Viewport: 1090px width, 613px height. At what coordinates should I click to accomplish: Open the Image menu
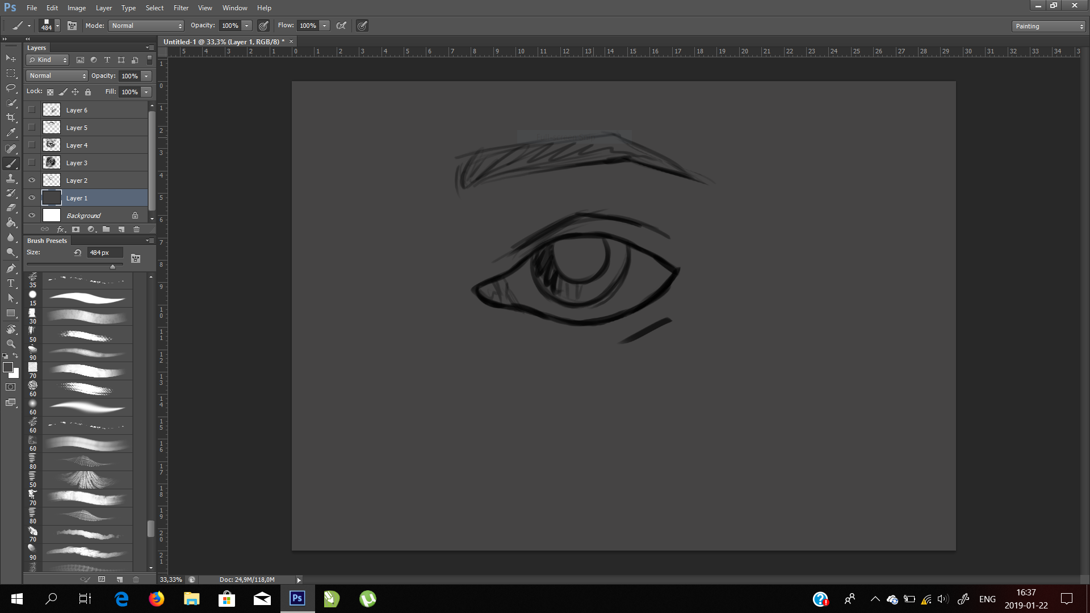pos(77,8)
